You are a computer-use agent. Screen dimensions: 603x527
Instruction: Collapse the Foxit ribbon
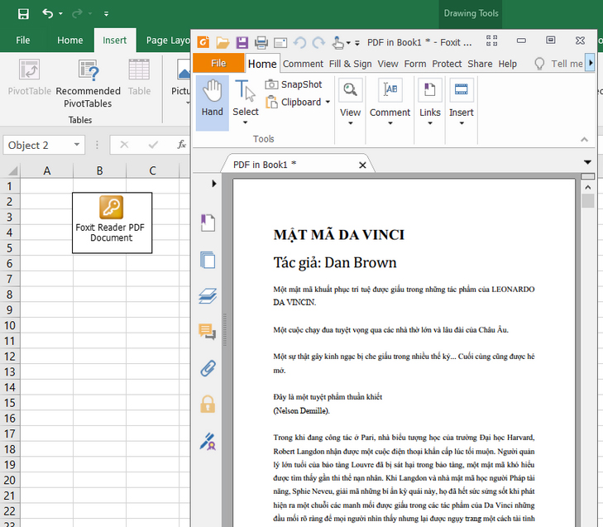pyautogui.click(x=584, y=139)
